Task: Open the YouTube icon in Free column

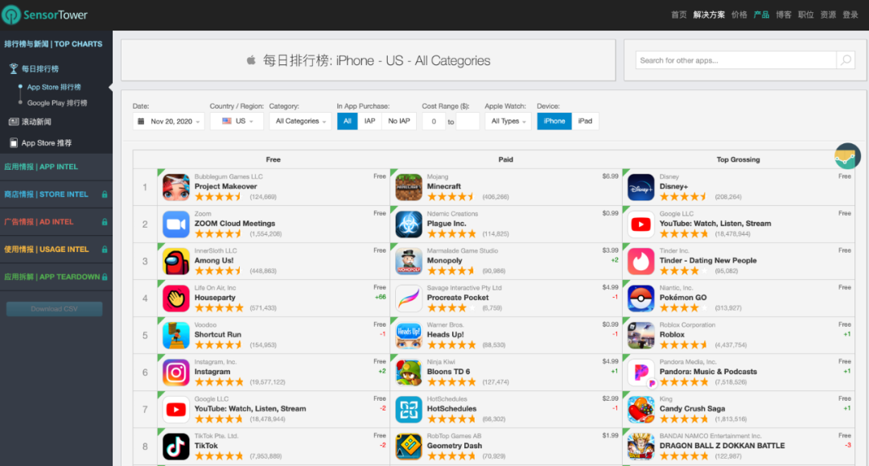Action: point(176,410)
